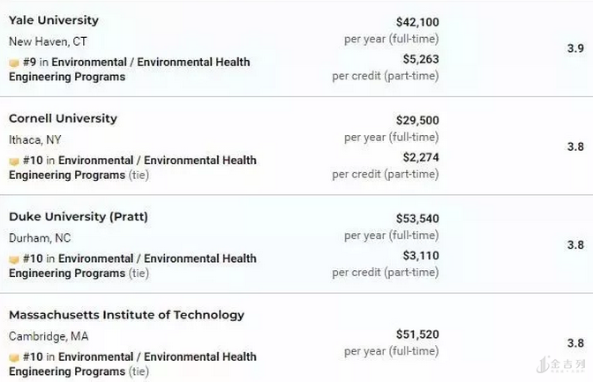Click Duke's $3,110 per credit price

tap(421, 255)
